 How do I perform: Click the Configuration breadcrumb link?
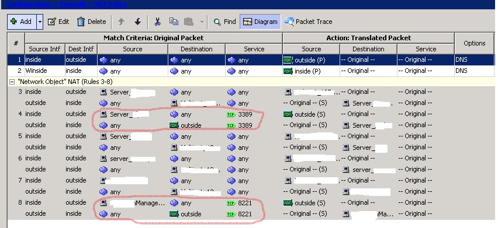click(x=29, y=4)
